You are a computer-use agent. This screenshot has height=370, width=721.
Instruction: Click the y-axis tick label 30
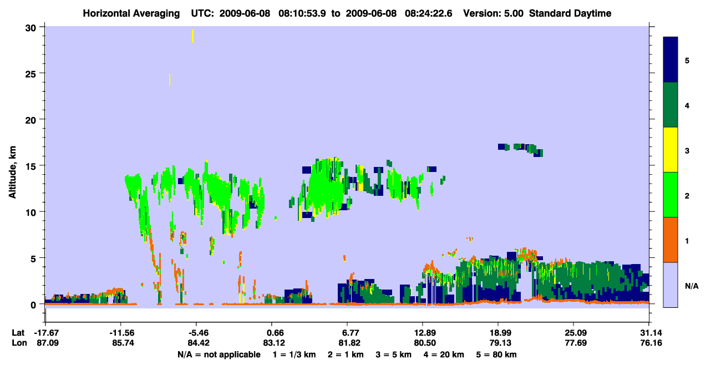pos(32,27)
